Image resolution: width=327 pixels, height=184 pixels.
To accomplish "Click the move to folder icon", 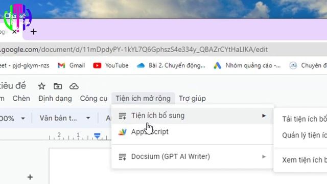I will pos(58,86).
